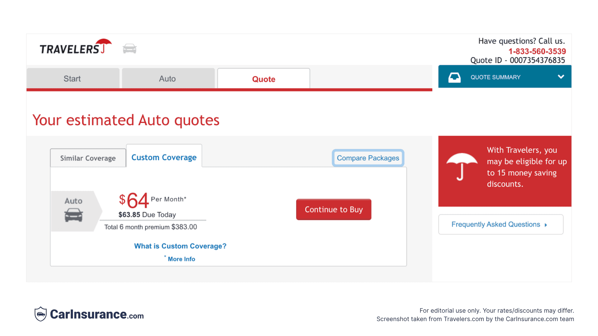
Task: Click the 1-833-560-3539 phone number
Action: (x=537, y=51)
